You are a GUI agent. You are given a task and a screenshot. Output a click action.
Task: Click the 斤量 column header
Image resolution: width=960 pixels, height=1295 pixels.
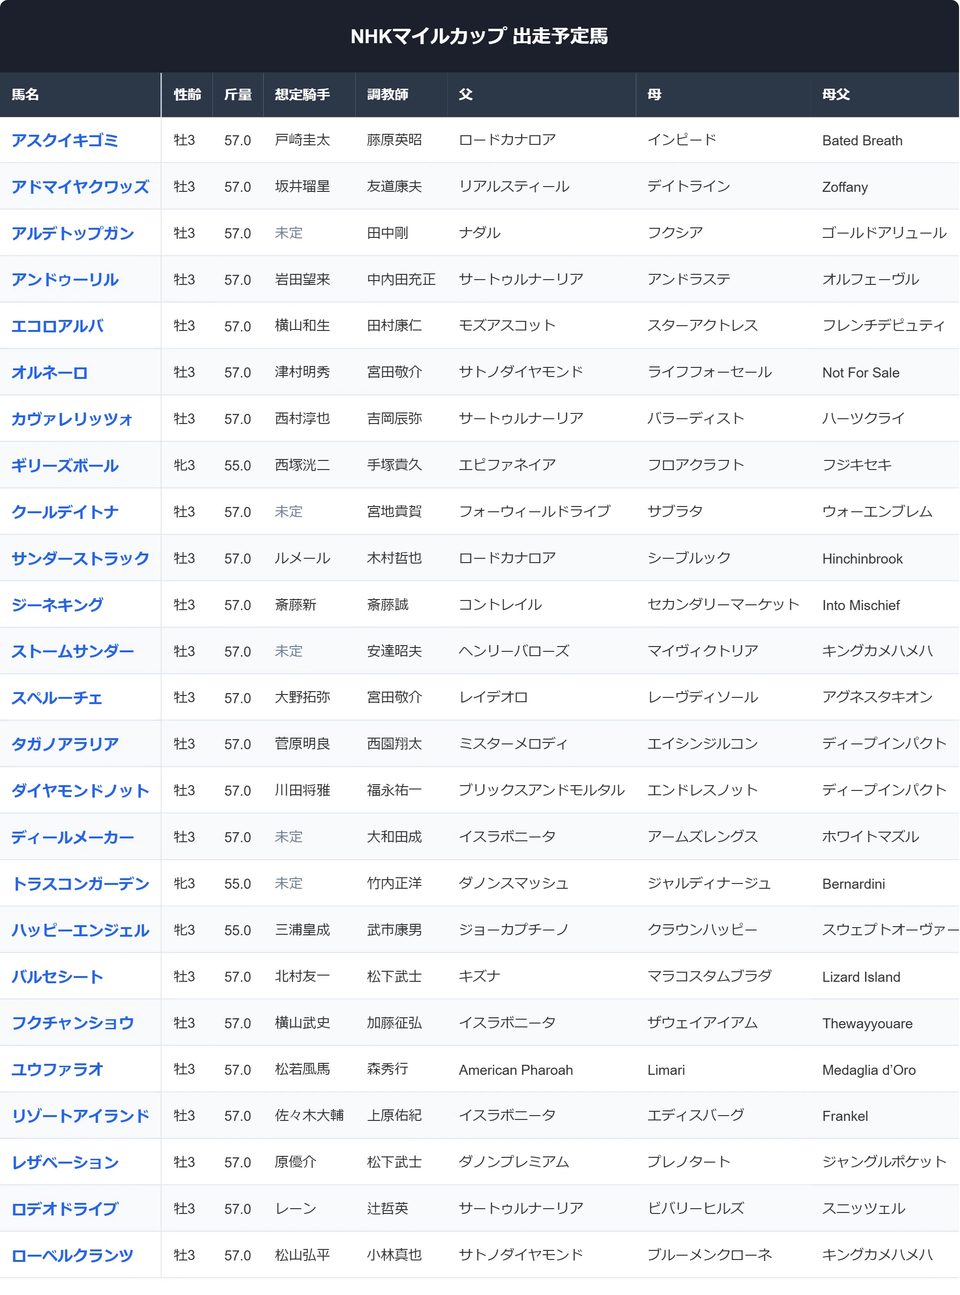[x=238, y=94]
